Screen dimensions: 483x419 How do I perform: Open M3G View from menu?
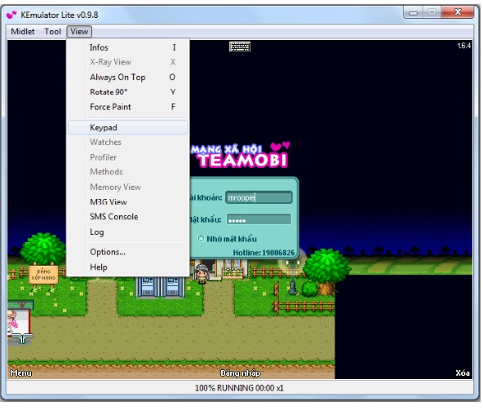point(127,201)
